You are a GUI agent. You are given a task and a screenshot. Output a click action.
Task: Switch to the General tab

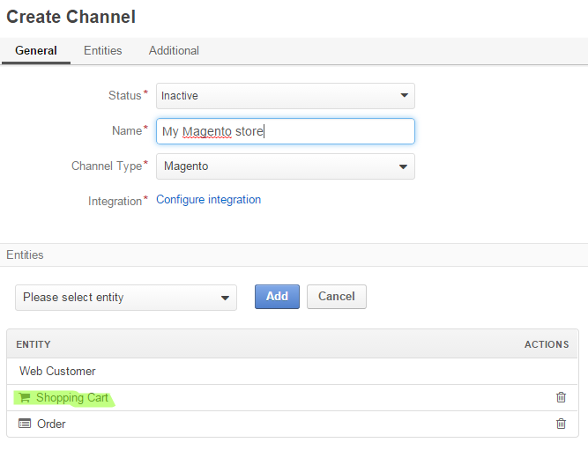pyautogui.click(x=36, y=50)
